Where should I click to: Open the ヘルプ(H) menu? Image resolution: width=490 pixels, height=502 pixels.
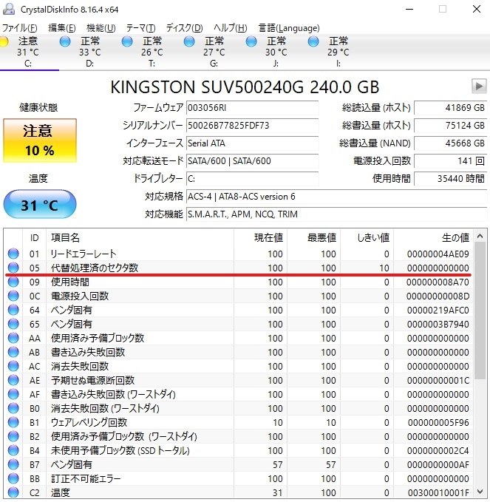(x=230, y=28)
